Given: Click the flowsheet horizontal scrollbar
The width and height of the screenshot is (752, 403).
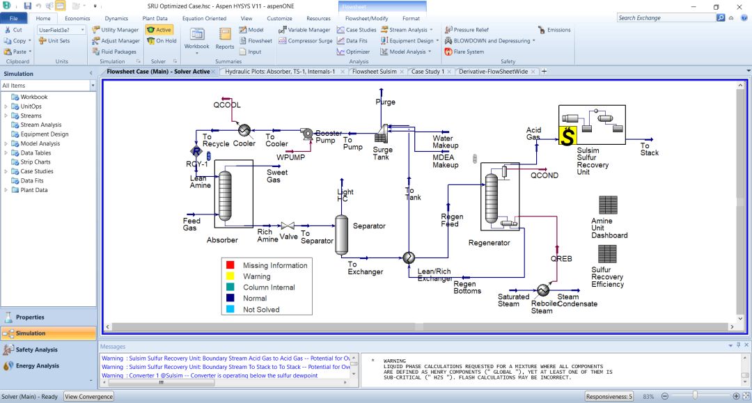Looking at the screenshot, I should (419, 327).
